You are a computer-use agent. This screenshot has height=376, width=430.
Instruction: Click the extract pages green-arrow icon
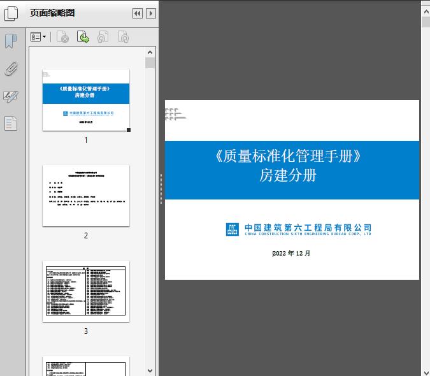point(83,37)
